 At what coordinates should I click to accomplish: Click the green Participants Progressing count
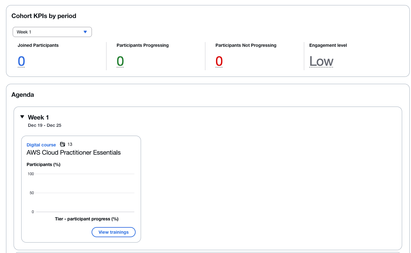click(x=120, y=61)
